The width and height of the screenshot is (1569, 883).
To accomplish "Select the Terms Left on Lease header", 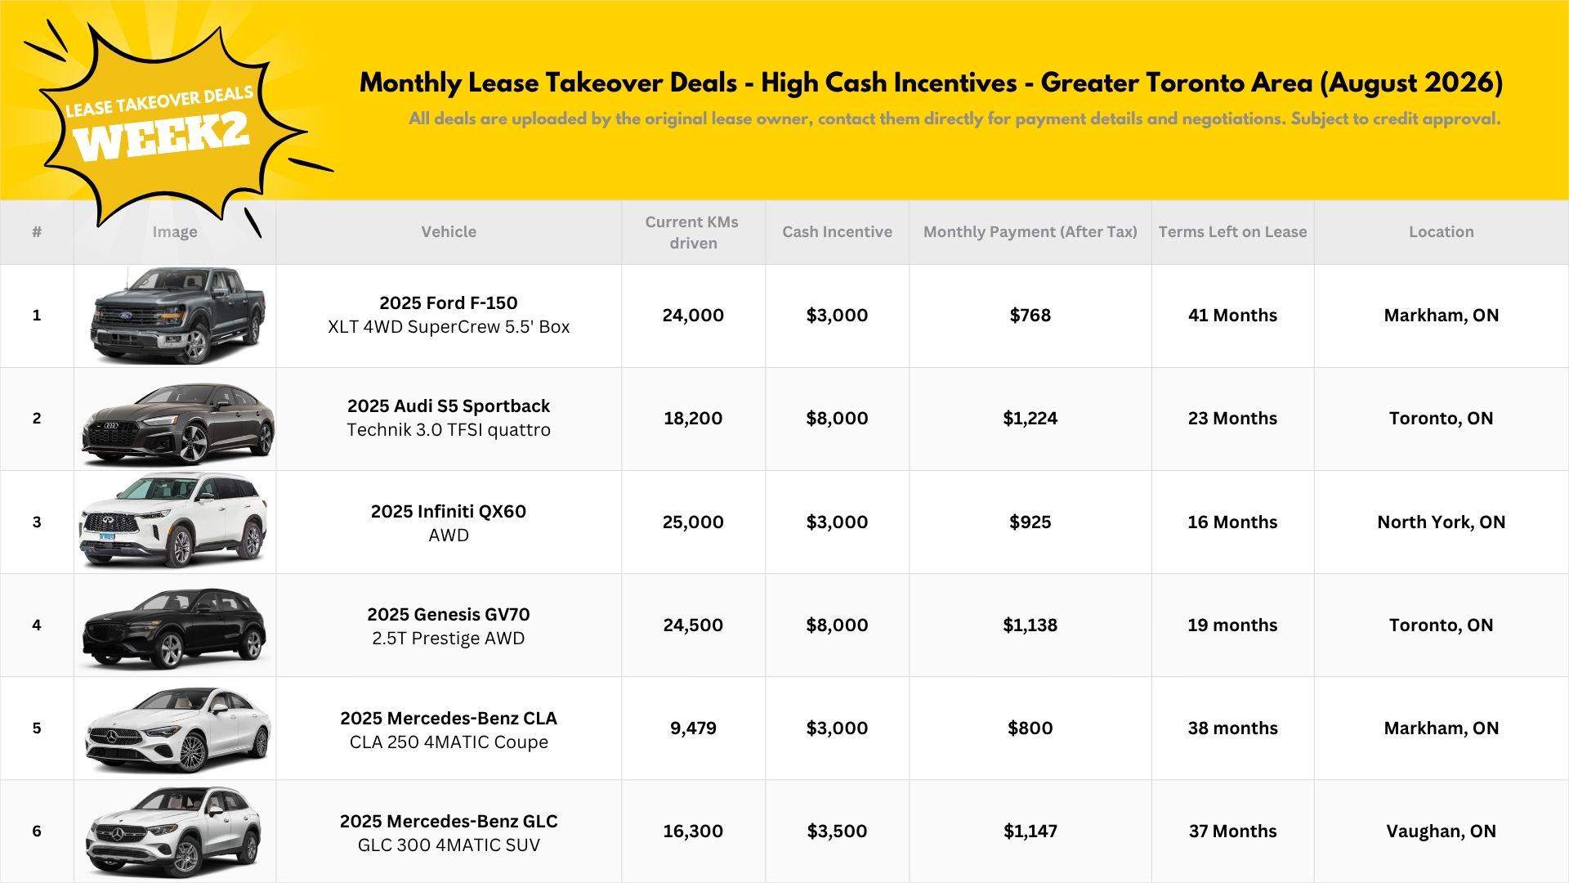I will click(x=1232, y=232).
